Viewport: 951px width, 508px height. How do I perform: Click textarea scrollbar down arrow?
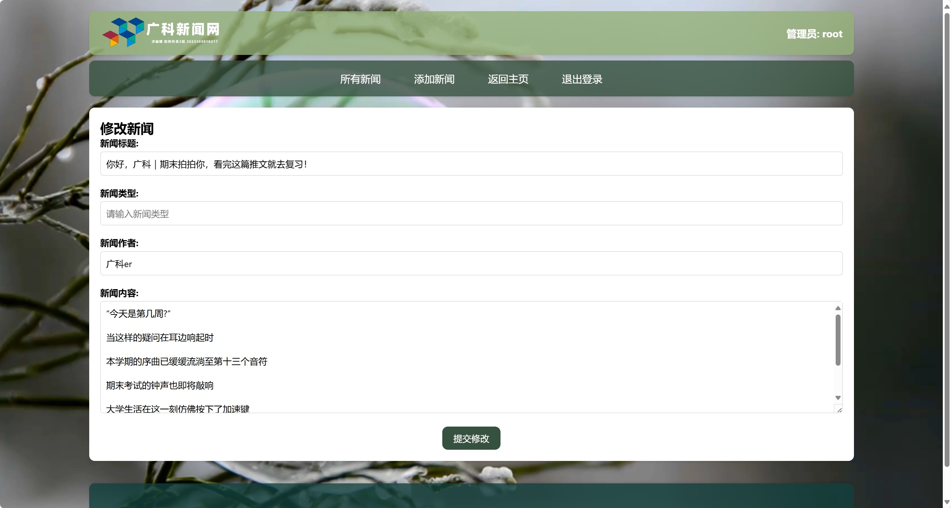click(x=838, y=398)
